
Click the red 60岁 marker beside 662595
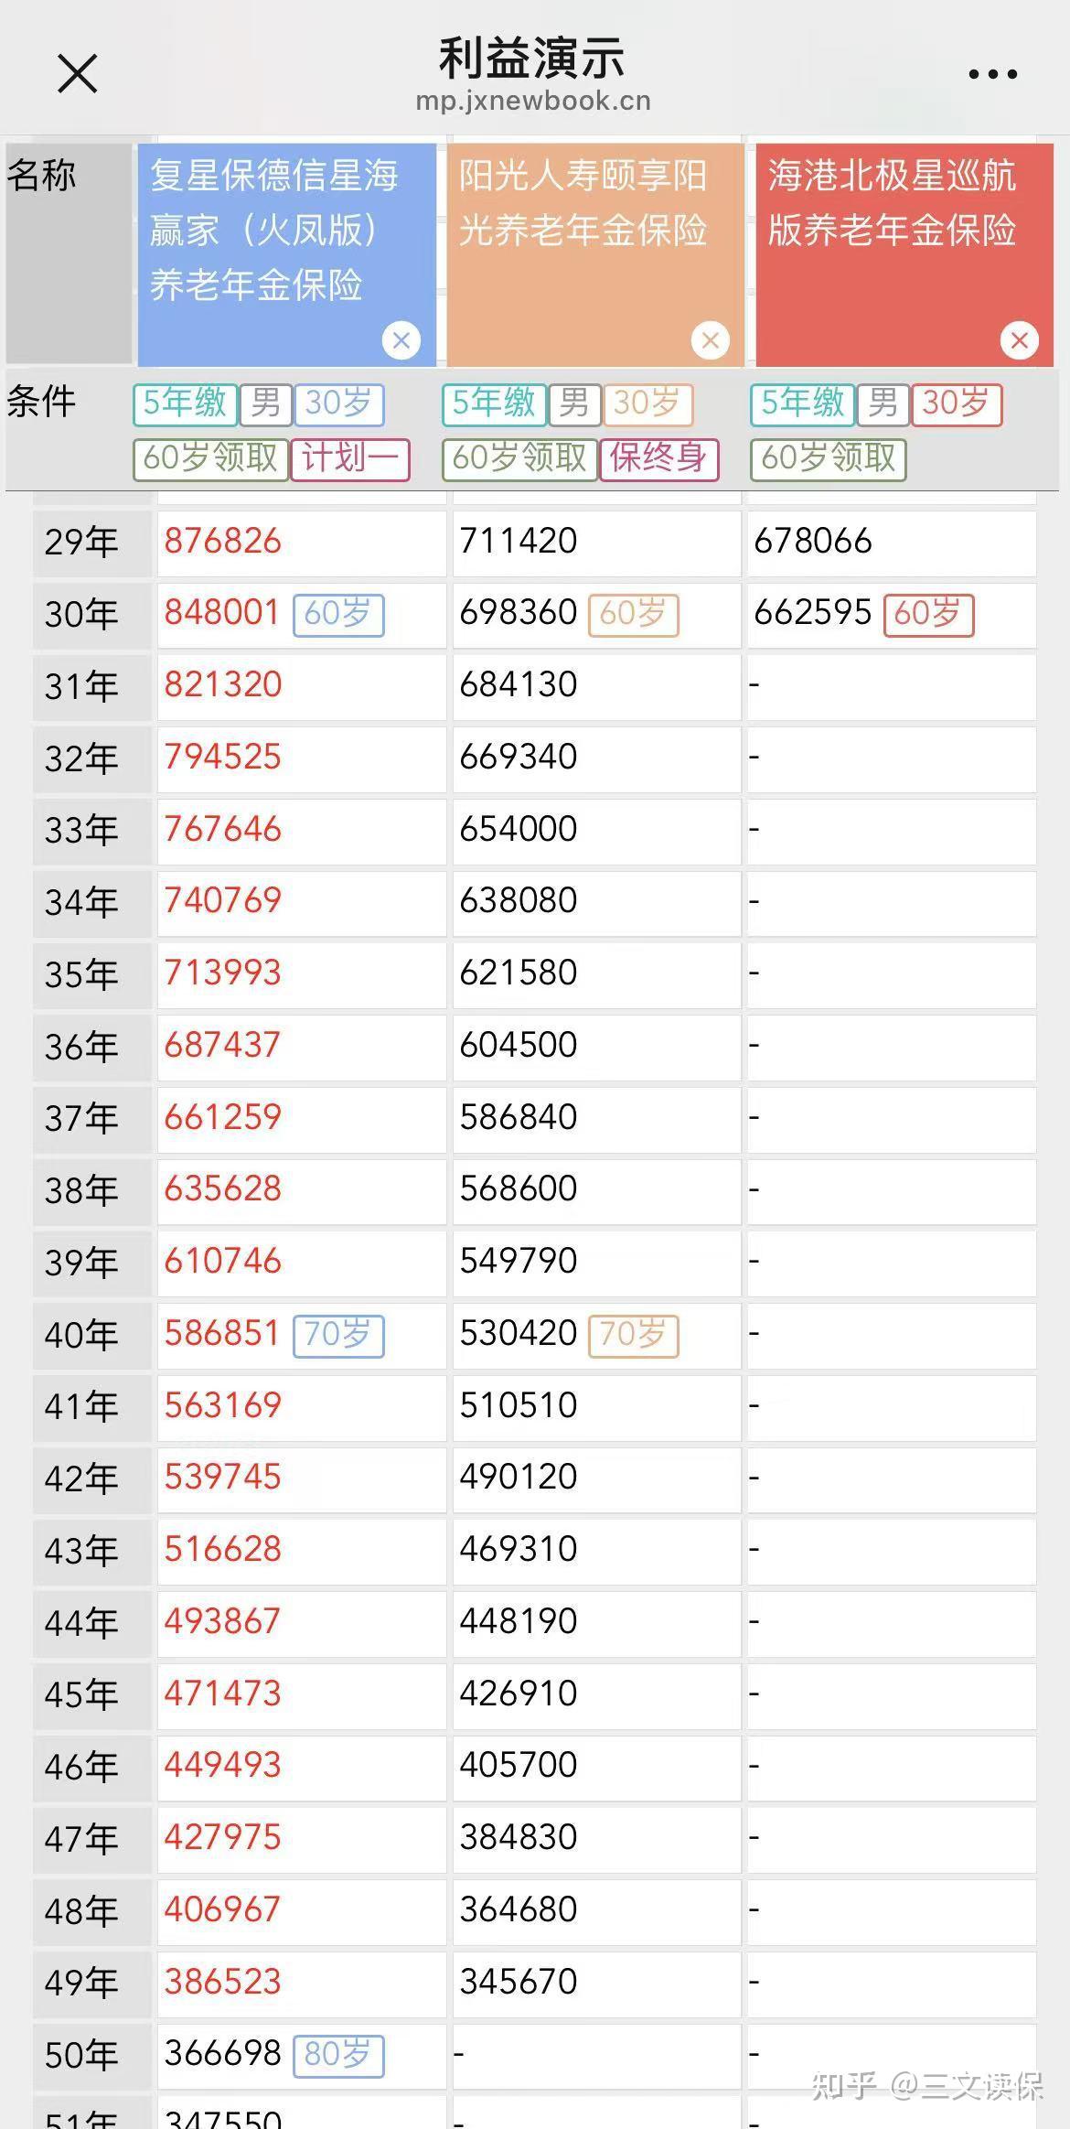pos(928,614)
